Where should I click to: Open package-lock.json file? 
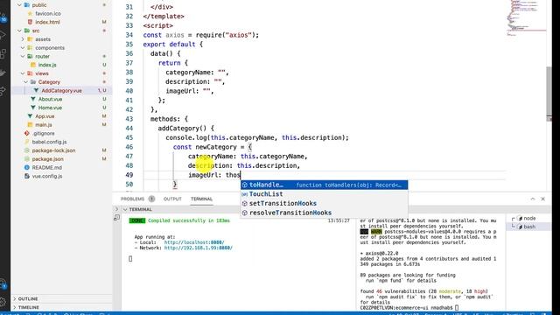[x=53, y=150]
